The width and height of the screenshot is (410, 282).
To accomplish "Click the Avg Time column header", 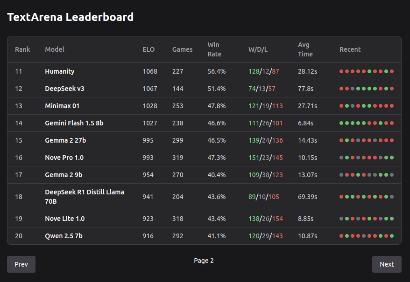I will pos(305,49).
